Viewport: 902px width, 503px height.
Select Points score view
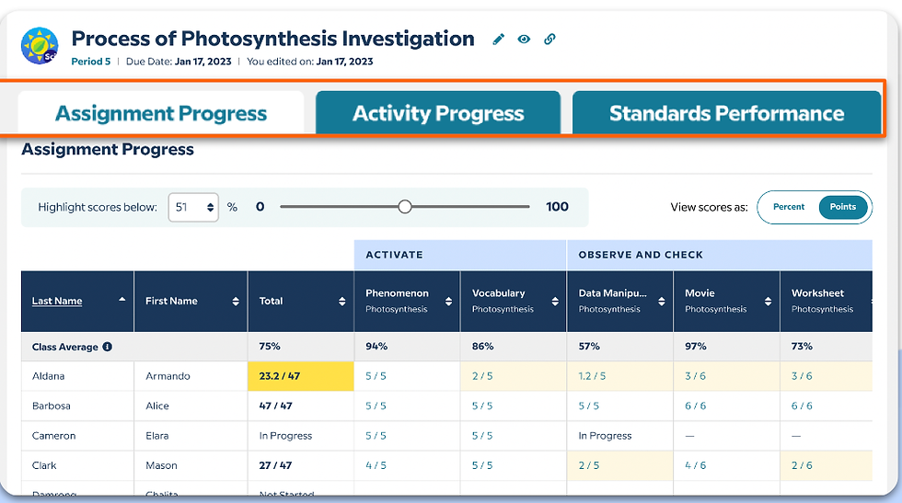843,207
